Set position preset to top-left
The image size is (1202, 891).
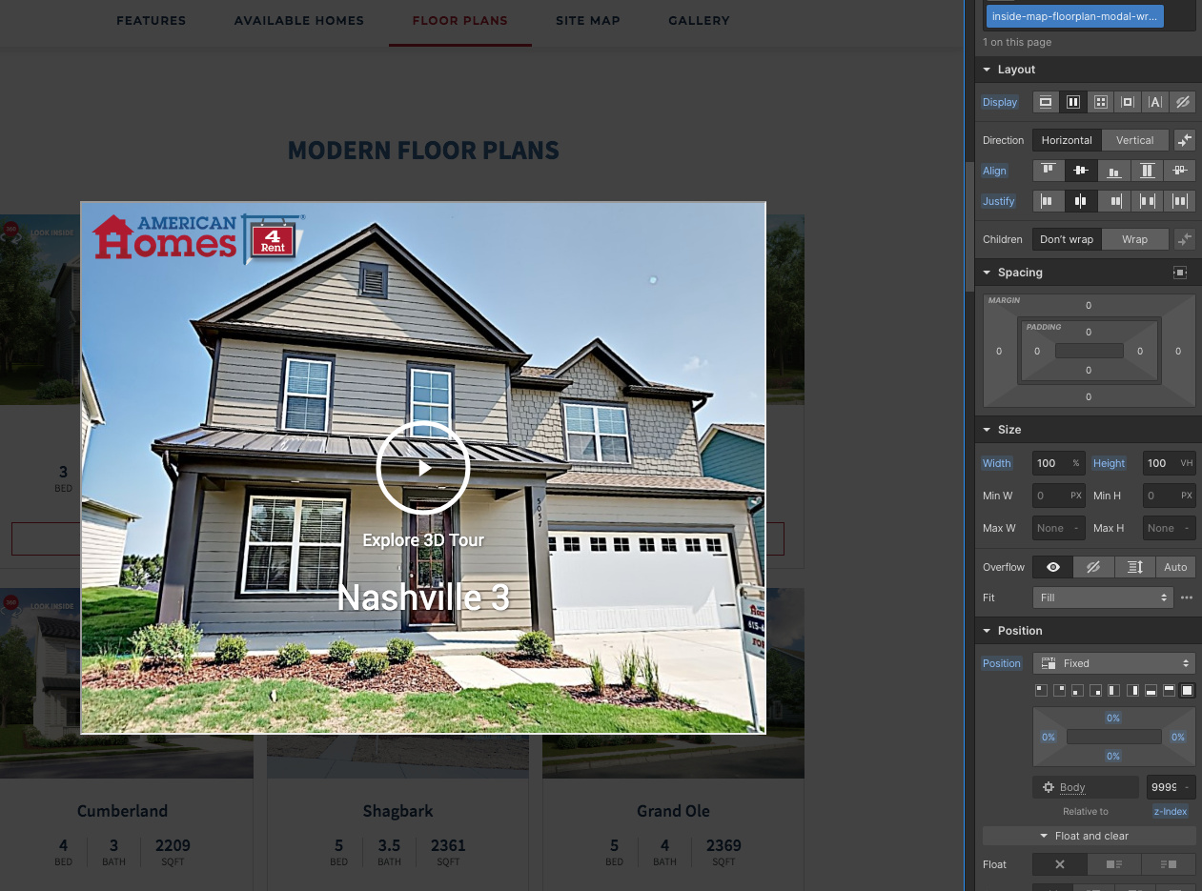1041,690
